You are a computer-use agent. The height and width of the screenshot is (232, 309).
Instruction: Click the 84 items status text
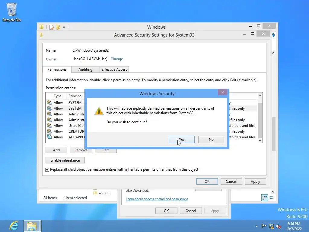(x=50, y=198)
